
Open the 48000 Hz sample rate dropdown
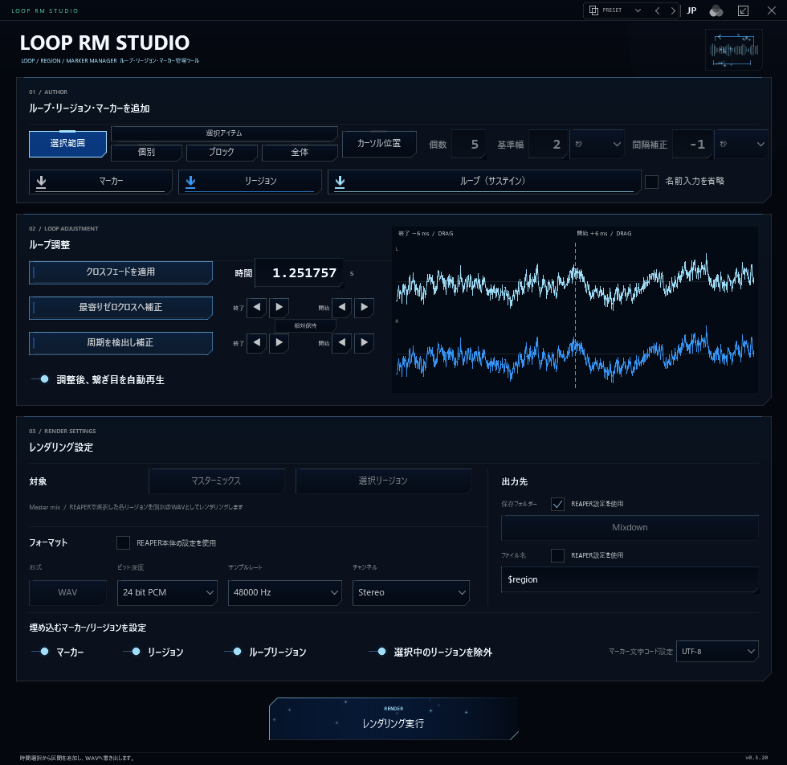284,593
